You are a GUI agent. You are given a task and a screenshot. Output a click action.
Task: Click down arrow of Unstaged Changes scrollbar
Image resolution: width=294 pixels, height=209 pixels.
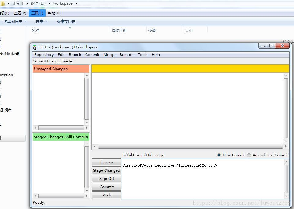pos(87,123)
